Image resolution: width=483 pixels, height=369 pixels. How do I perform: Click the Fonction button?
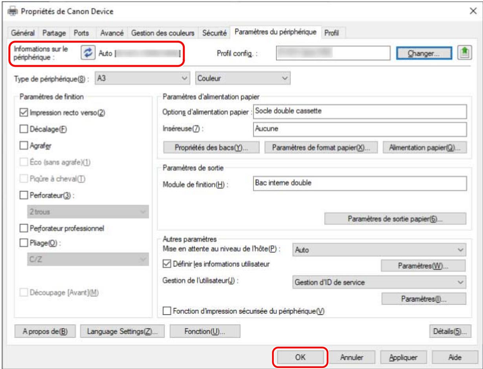205,332
